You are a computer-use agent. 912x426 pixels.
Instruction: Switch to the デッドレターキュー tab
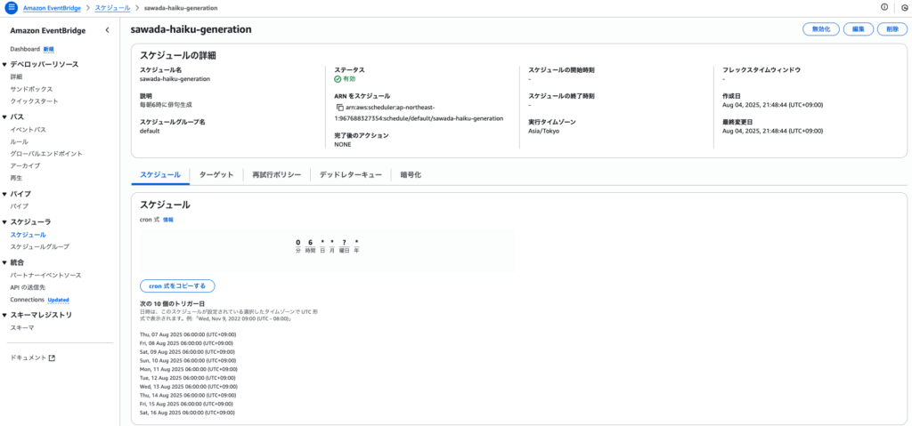(351, 175)
